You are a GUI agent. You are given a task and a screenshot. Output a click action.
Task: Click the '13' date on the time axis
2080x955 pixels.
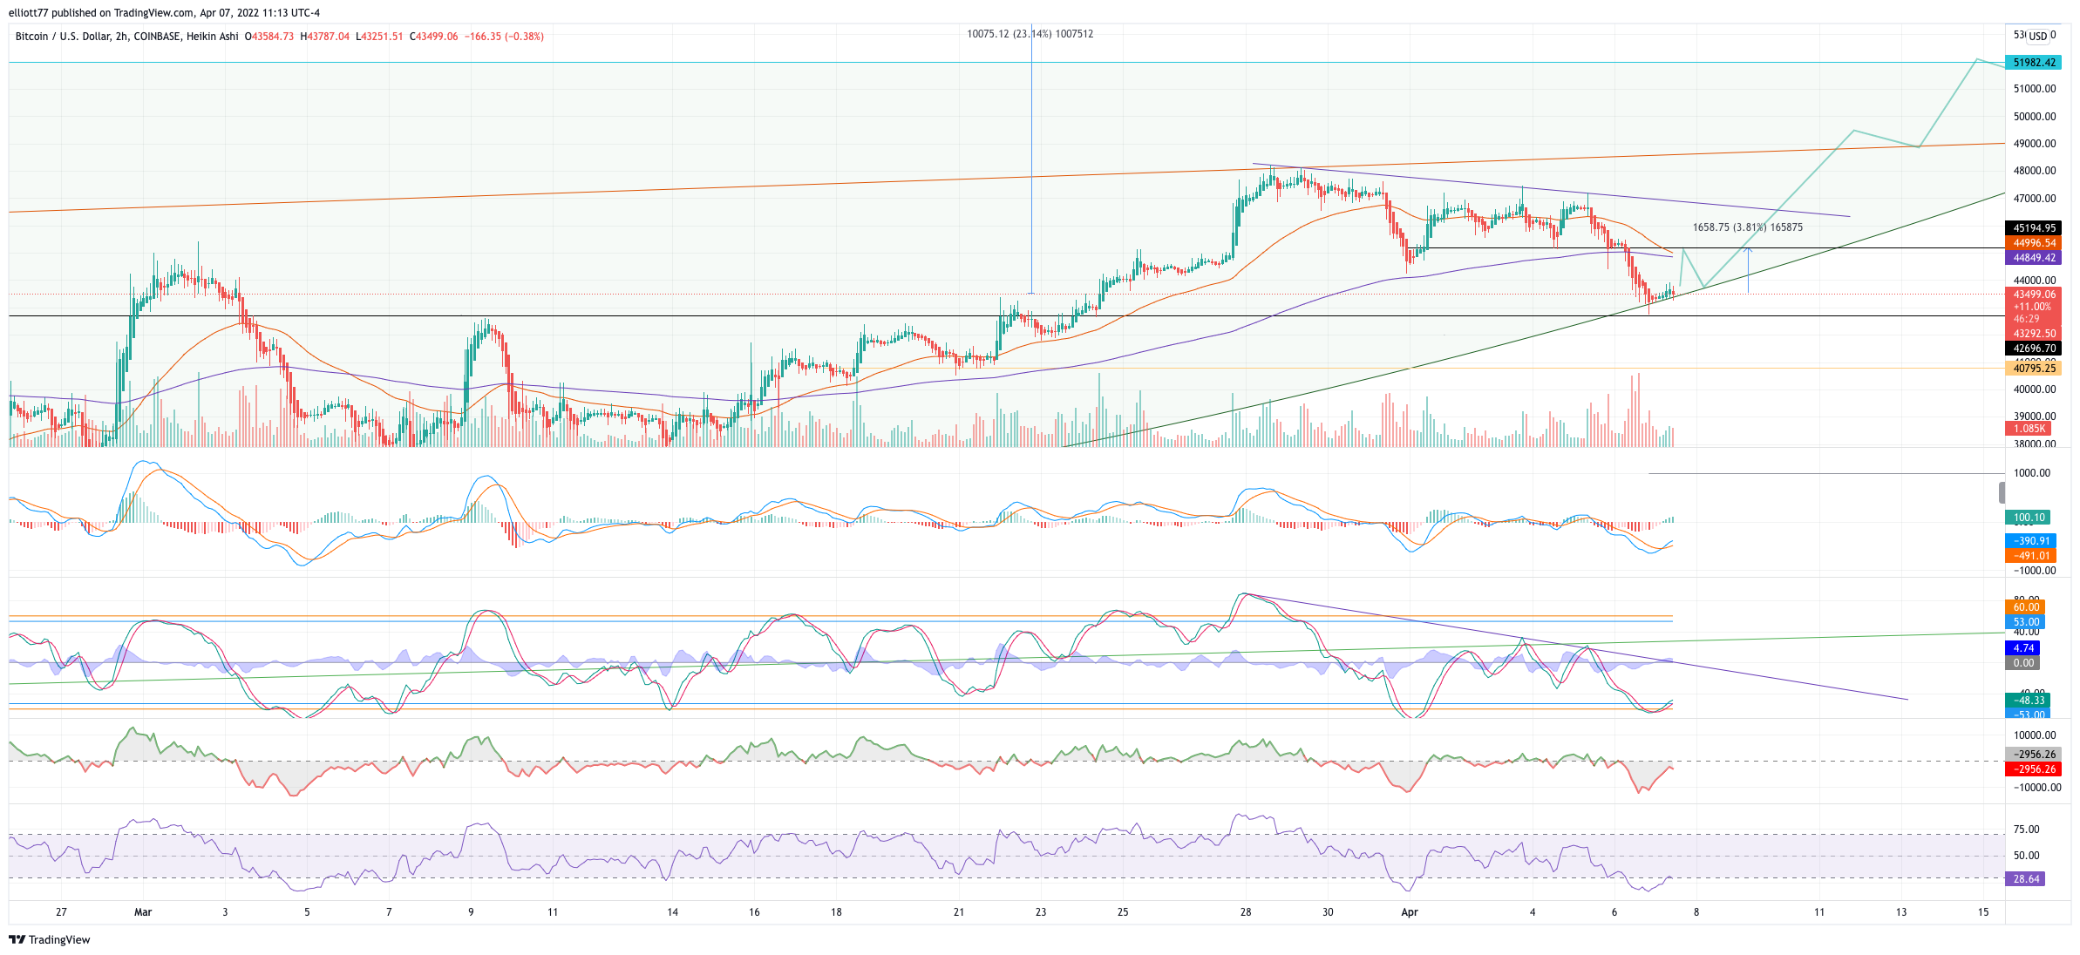coord(1901,912)
